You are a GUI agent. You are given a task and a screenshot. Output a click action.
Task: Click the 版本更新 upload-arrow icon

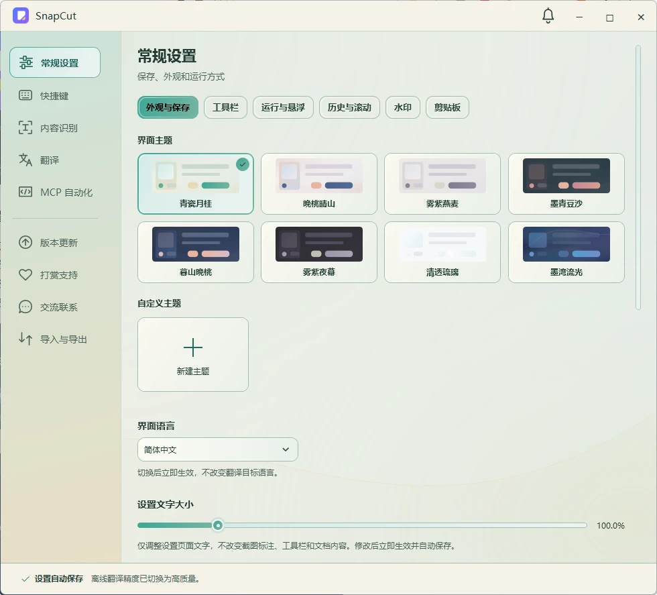pos(25,242)
